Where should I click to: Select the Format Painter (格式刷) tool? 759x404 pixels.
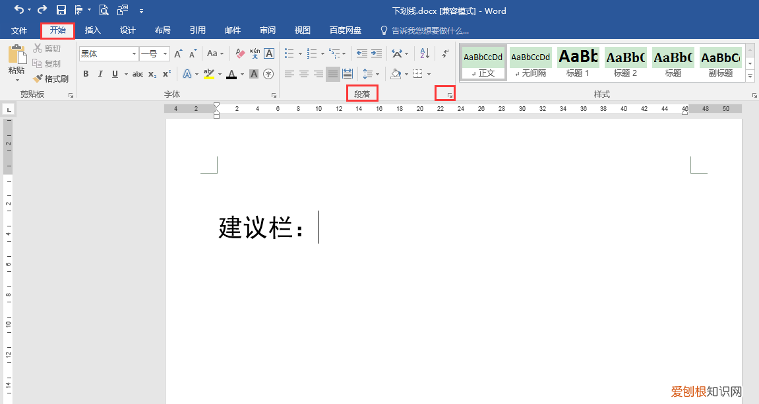[53, 79]
